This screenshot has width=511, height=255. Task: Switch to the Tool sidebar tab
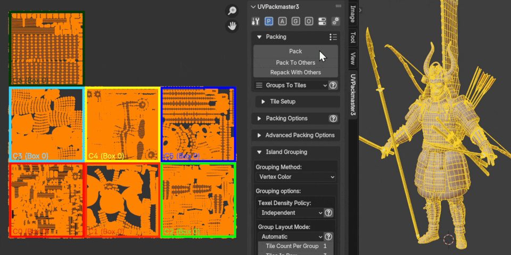352,37
